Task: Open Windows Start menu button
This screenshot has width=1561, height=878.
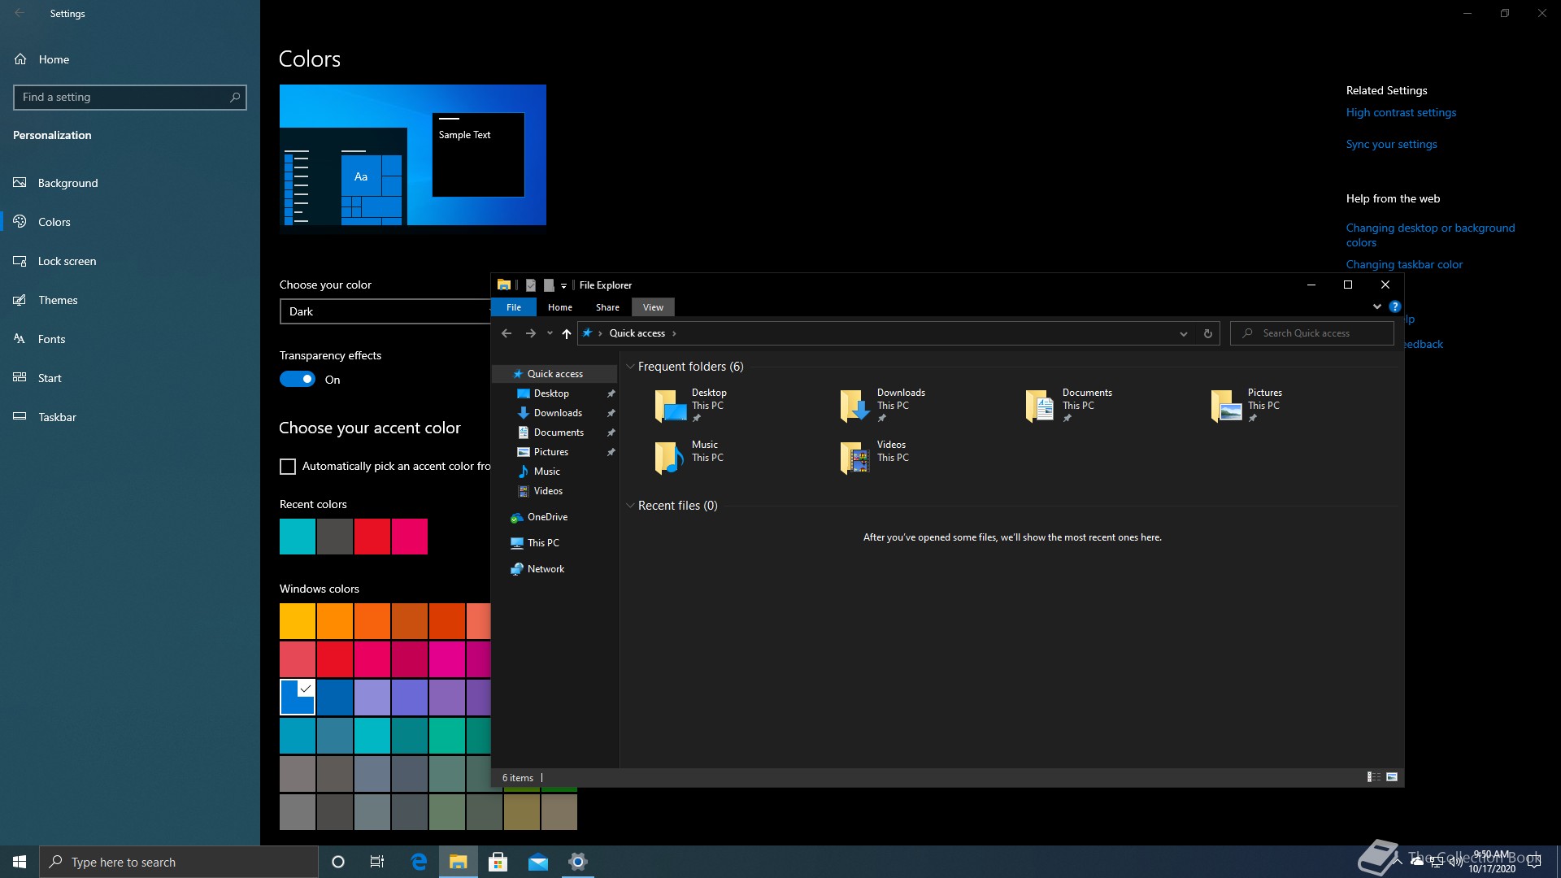Action: tap(20, 862)
